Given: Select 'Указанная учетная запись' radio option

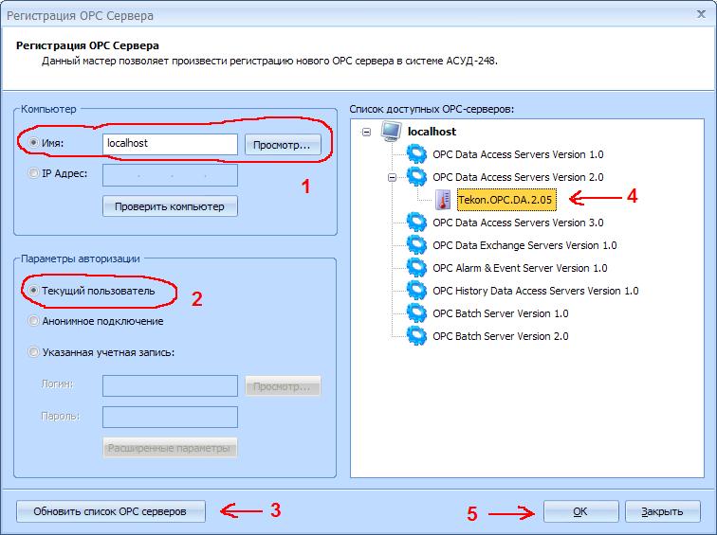Looking at the screenshot, I should point(35,352).
